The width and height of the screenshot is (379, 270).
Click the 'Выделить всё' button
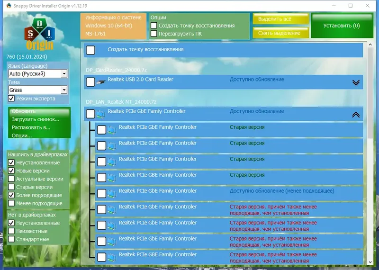pyautogui.click(x=280, y=19)
